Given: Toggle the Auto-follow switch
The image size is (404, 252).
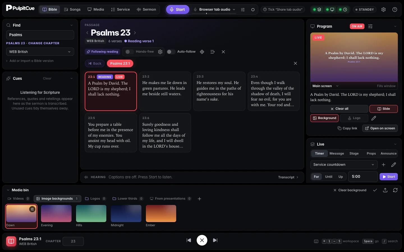Looking at the screenshot, I should [171, 52].
